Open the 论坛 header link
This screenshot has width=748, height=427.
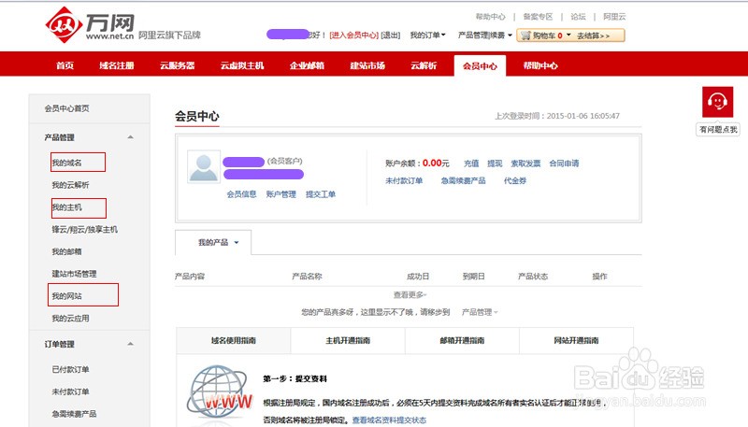click(x=578, y=17)
